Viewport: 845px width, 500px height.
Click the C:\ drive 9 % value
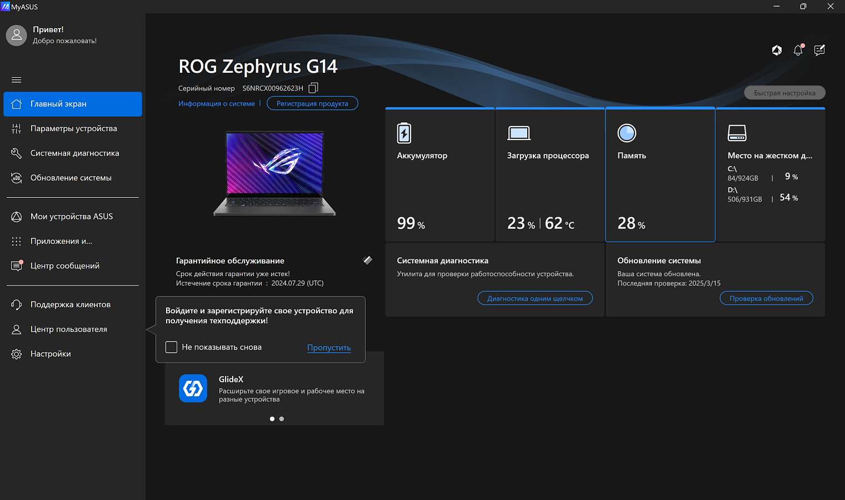point(791,177)
